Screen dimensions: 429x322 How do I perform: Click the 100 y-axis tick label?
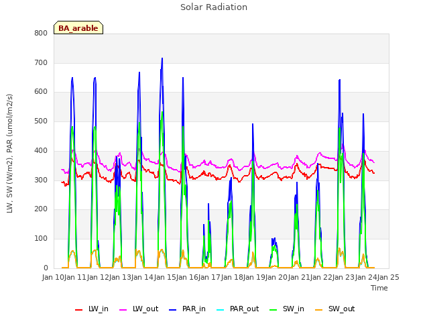point(41,239)
